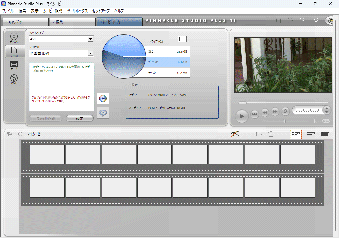Switch to Text list view
Screen dimensions: 339x238
[325, 134]
